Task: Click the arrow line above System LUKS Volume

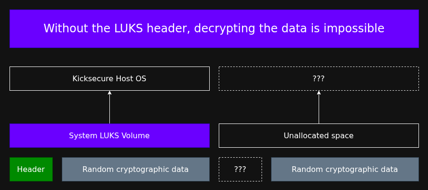Action: tap(109, 109)
